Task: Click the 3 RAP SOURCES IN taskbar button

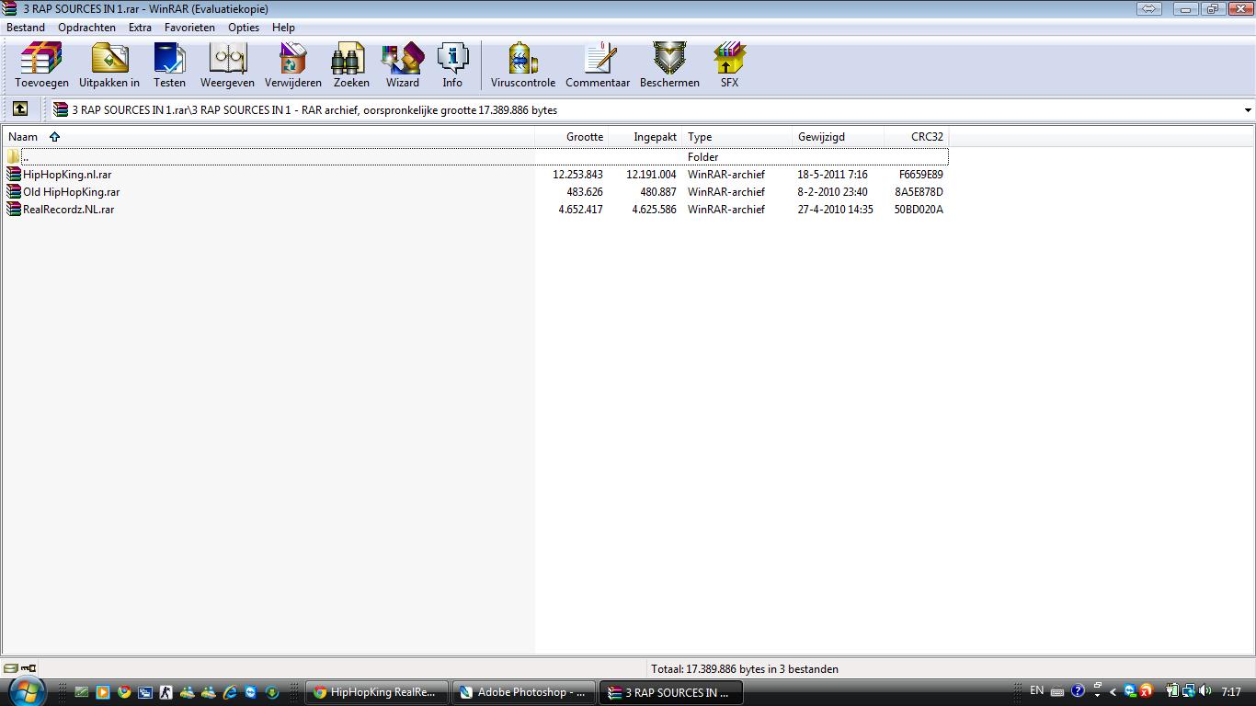Action: pos(670,692)
